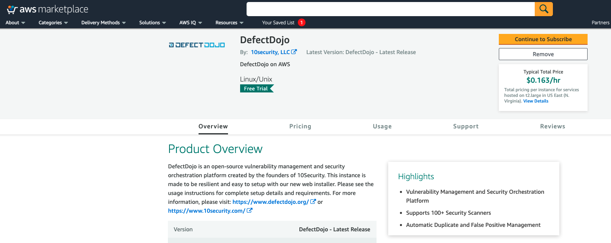Click the red saved list count badge
This screenshot has height=243, width=611.
(301, 23)
